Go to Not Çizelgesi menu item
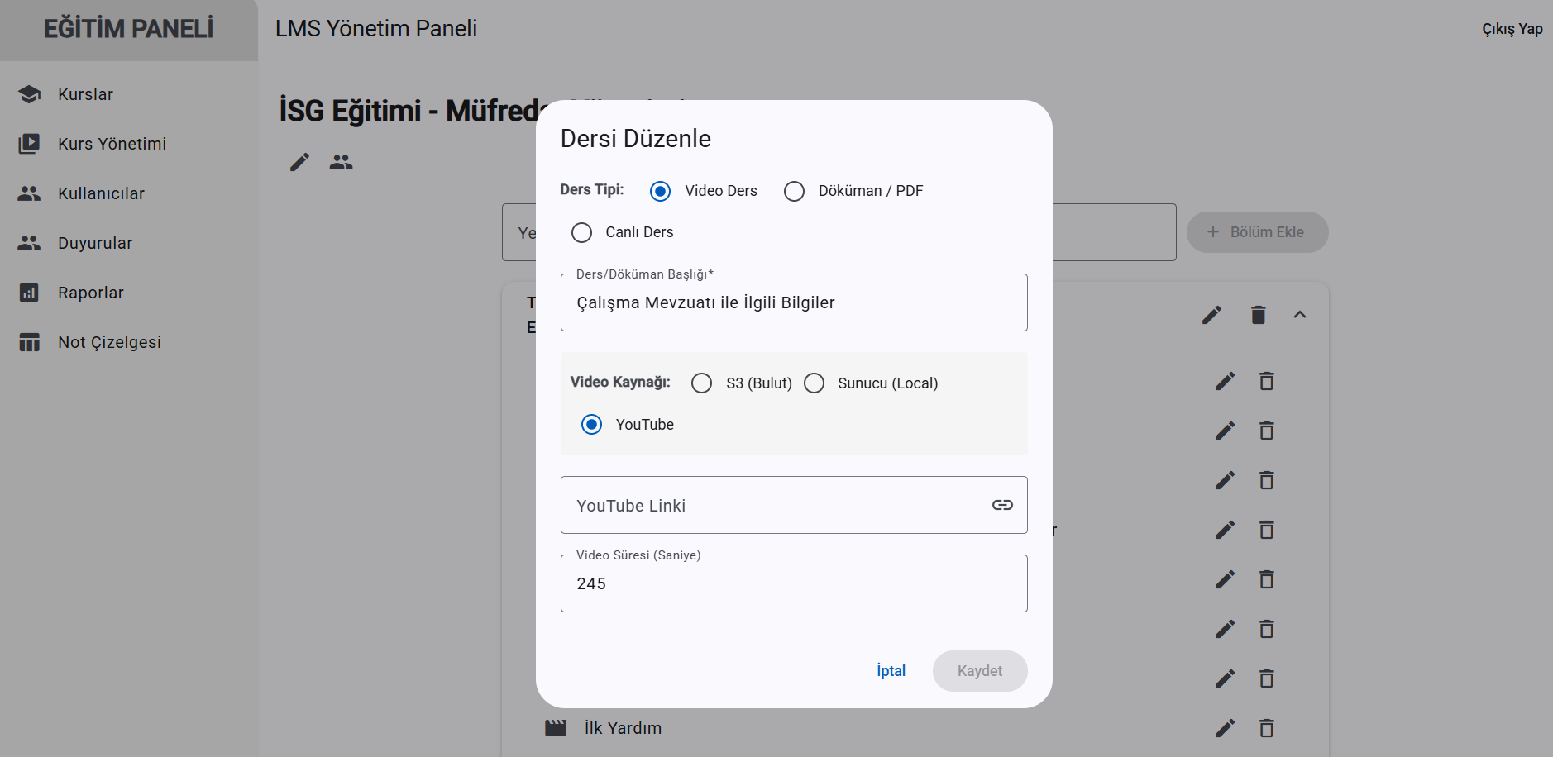Image resolution: width=1553 pixels, height=757 pixels. (x=109, y=342)
